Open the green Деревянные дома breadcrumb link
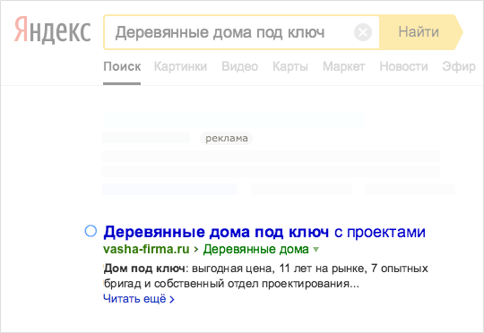This screenshot has height=333, width=484. (x=255, y=249)
